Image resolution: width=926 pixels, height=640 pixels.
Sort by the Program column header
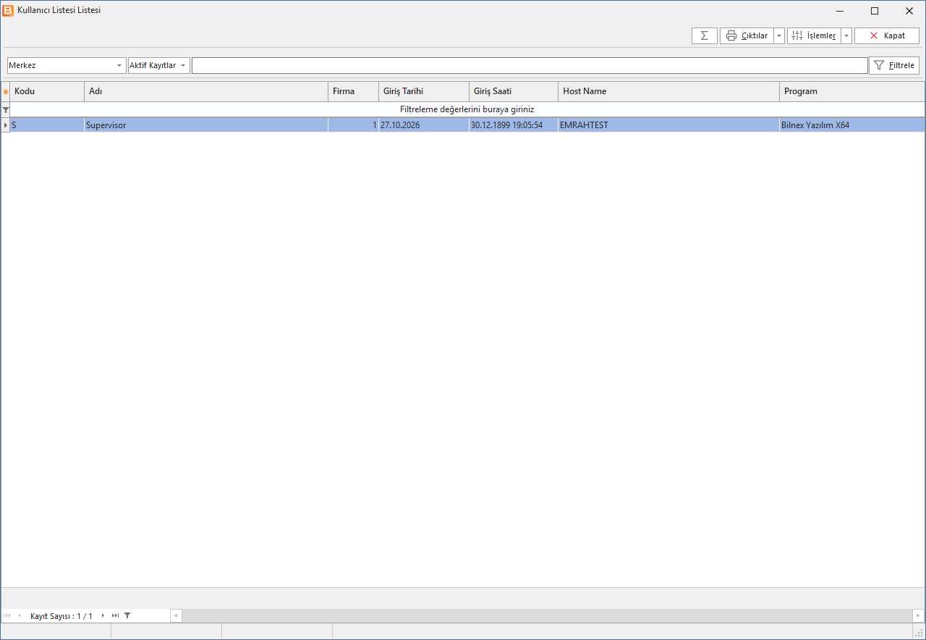tap(852, 92)
